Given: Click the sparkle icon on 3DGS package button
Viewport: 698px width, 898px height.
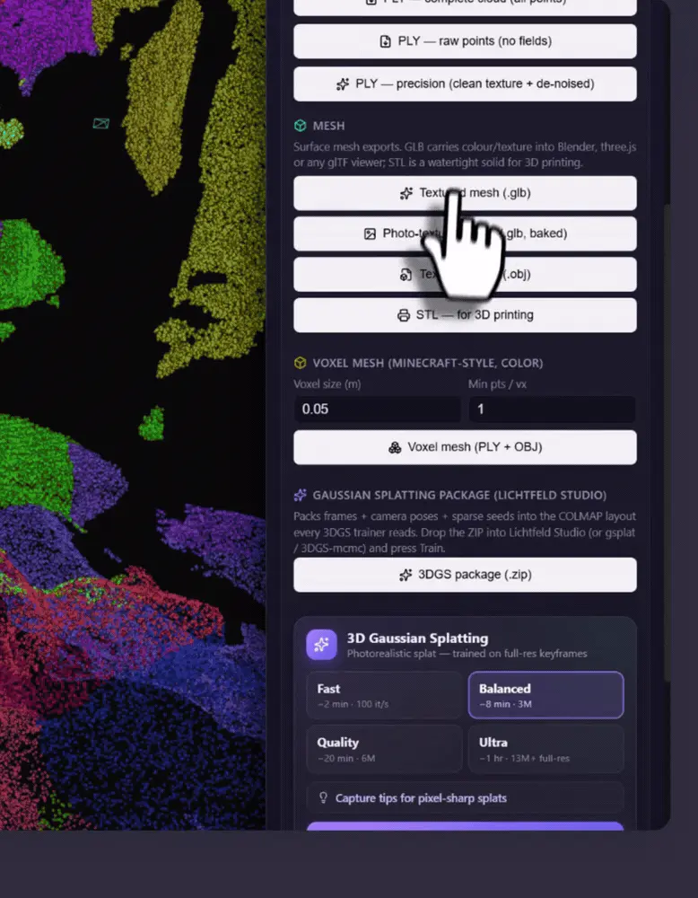Looking at the screenshot, I should [x=406, y=575].
